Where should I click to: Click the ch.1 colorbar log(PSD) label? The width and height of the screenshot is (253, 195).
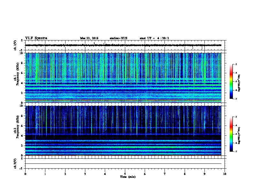tap(239, 83)
